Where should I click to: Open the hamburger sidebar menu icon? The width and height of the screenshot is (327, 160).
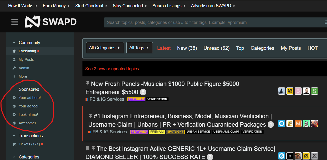point(15,22)
